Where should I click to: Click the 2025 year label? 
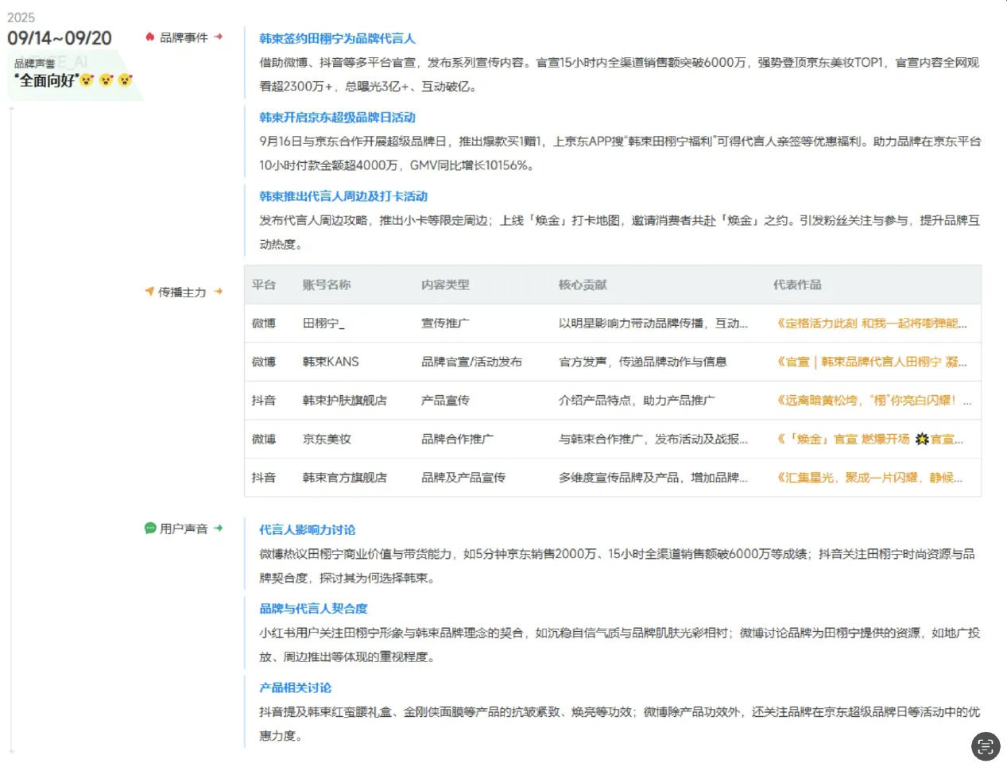[21, 17]
